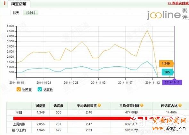
Task: Uncheck the teal 访客数 checkbox
Action: [x=40, y=89]
